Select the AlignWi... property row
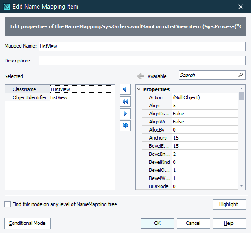251x233 pixels. click(190, 122)
